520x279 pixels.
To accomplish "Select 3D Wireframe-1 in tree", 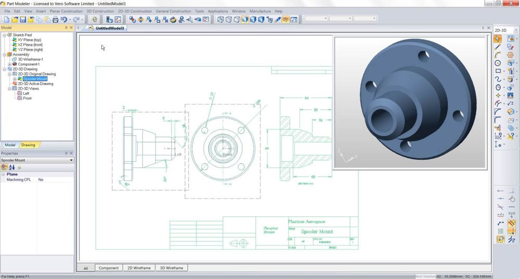I will (x=30, y=59).
